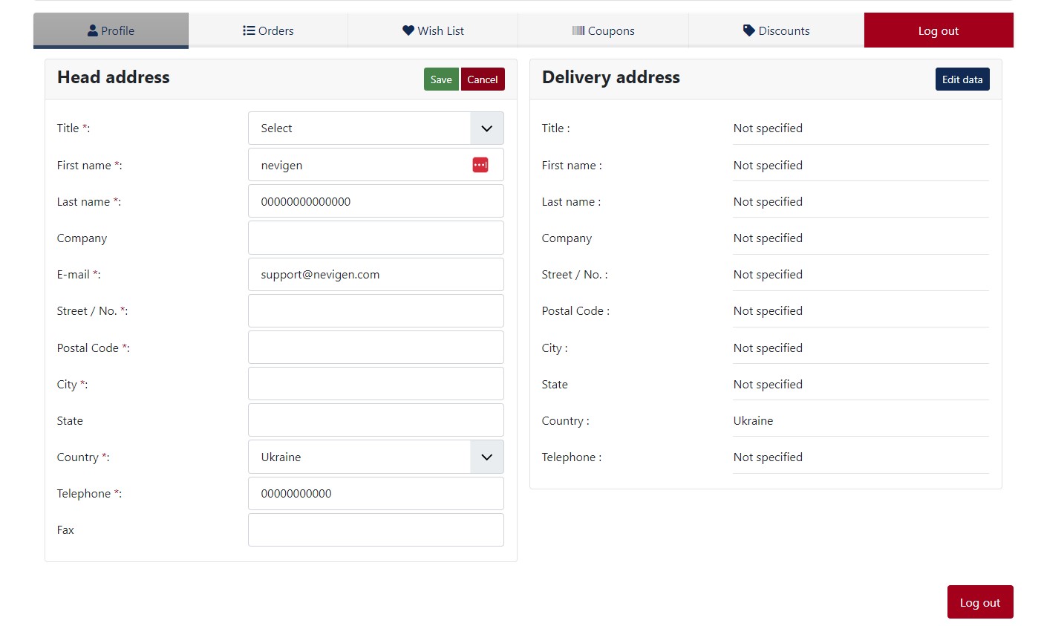The image size is (1044, 626).
Task: Select the E-mail input field
Action: point(376,275)
